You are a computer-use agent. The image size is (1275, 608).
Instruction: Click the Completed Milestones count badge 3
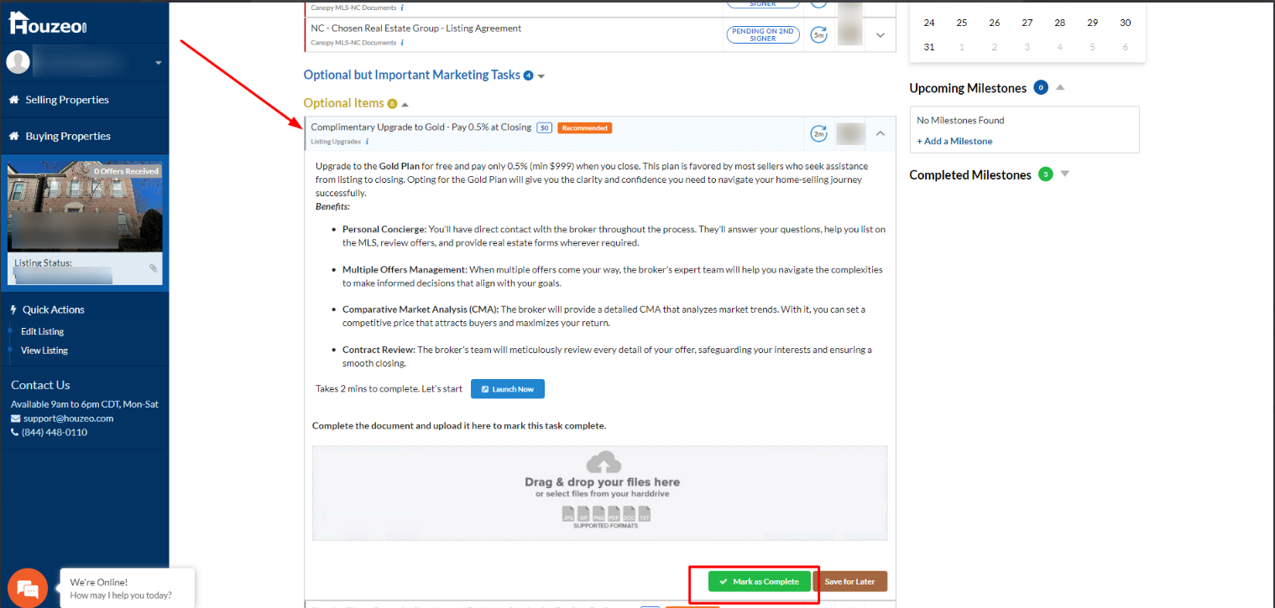pyautogui.click(x=1045, y=174)
